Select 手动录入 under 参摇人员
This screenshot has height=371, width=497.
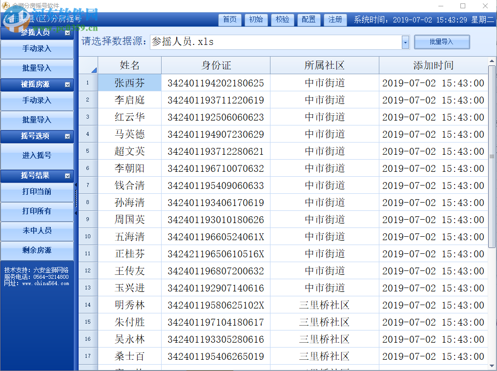click(x=37, y=49)
